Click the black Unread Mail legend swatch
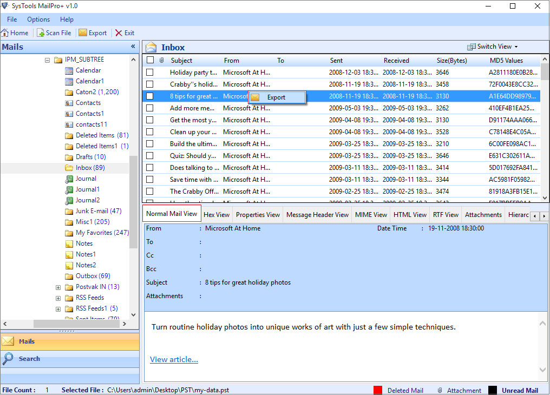 pyautogui.click(x=493, y=391)
